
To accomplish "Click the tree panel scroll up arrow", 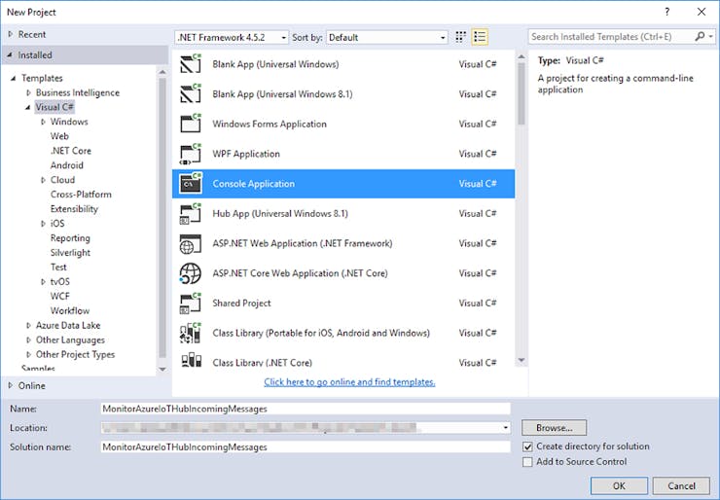I will coord(162,72).
